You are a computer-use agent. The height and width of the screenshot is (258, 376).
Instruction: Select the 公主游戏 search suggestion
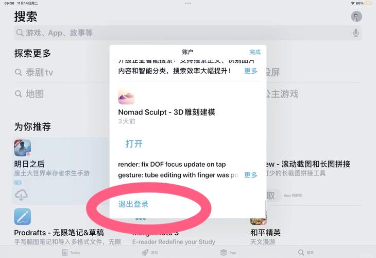click(x=282, y=94)
